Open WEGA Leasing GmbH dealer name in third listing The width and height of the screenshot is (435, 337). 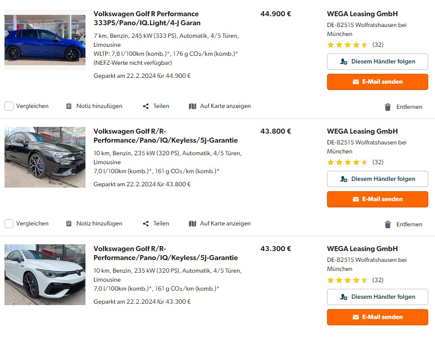pos(362,249)
